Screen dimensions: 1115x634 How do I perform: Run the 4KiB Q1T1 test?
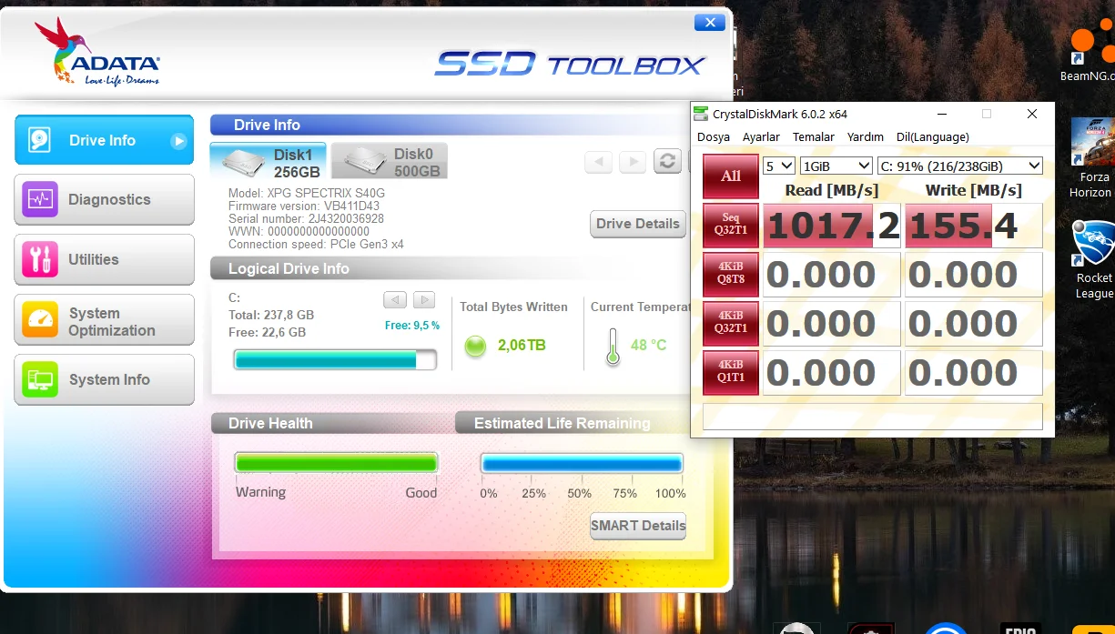click(731, 373)
